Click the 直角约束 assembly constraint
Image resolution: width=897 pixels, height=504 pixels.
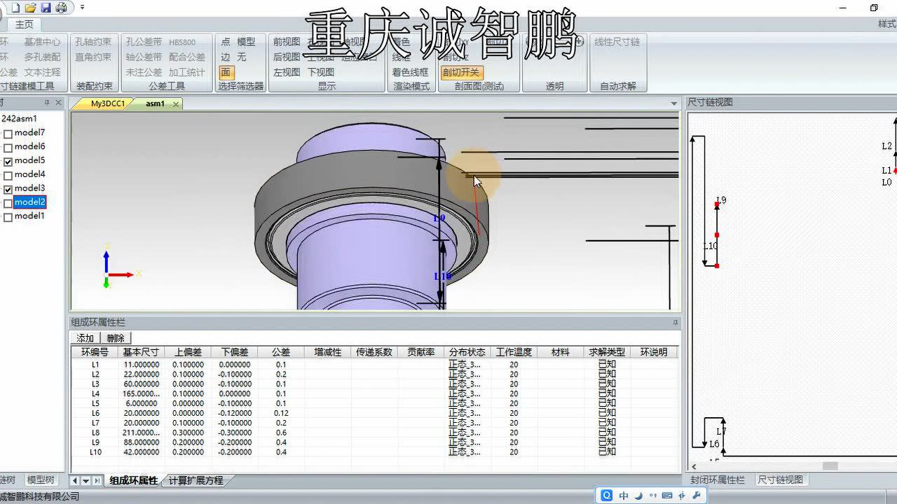93,57
